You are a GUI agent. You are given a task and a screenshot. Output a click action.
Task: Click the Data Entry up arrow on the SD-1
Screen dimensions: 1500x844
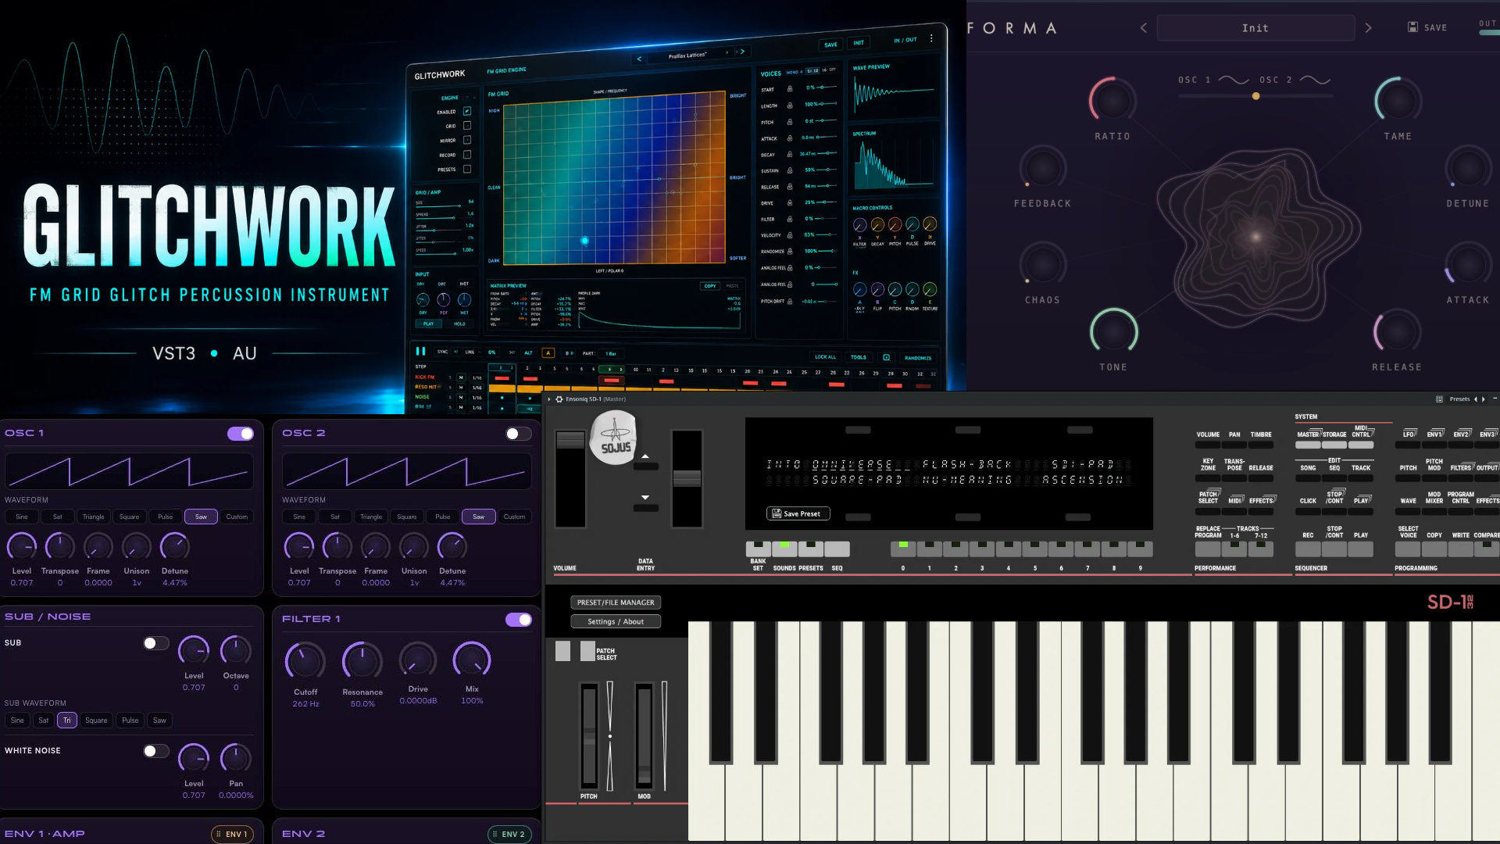(x=645, y=456)
